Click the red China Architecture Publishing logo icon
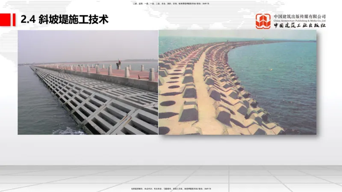This screenshot has height=192, width=342. [263, 21]
